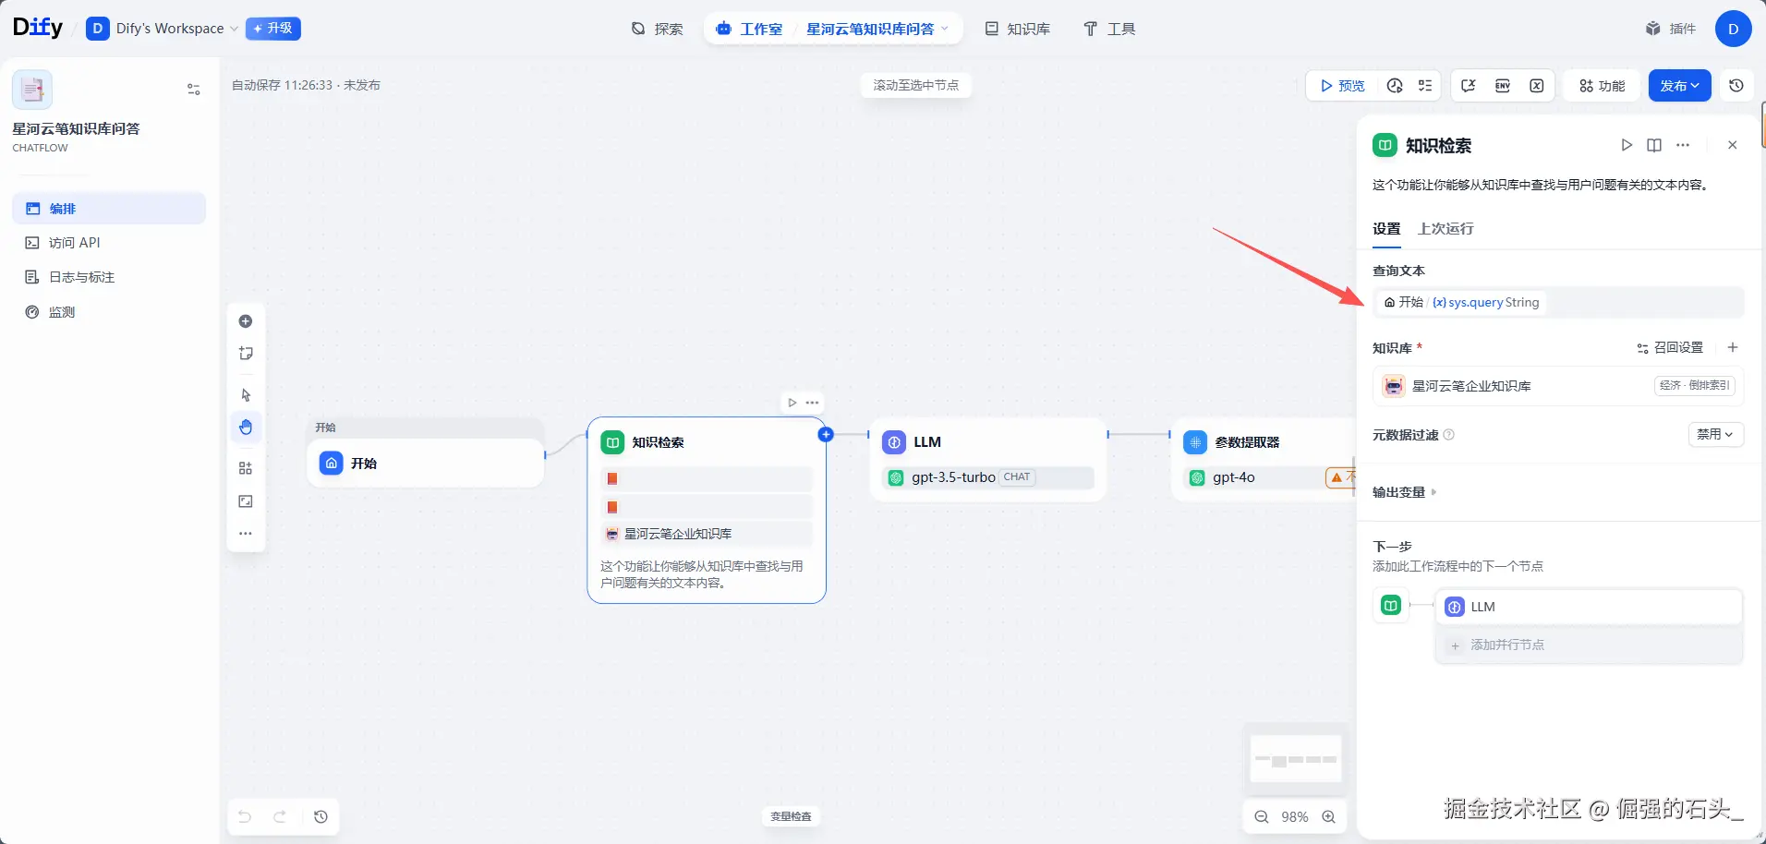
Task: Click the 元数据过滤 help question icon
Action: click(1449, 435)
